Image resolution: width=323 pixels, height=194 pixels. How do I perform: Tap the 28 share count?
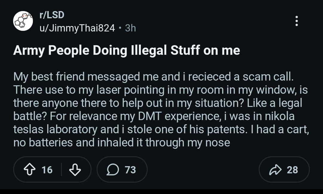point(292,170)
